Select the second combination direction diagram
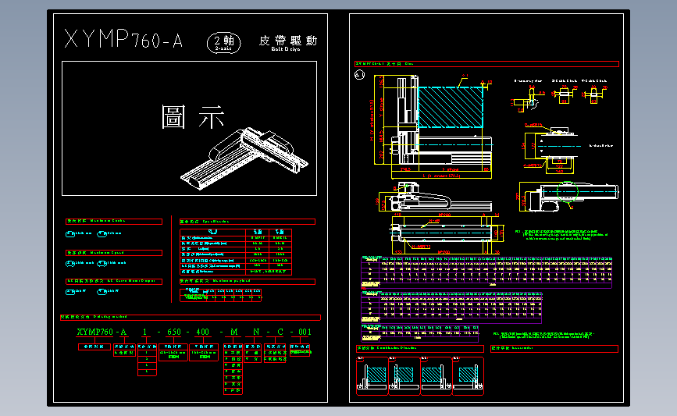Image resolution: width=677 pixels, height=416 pixels. pos(404,376)
